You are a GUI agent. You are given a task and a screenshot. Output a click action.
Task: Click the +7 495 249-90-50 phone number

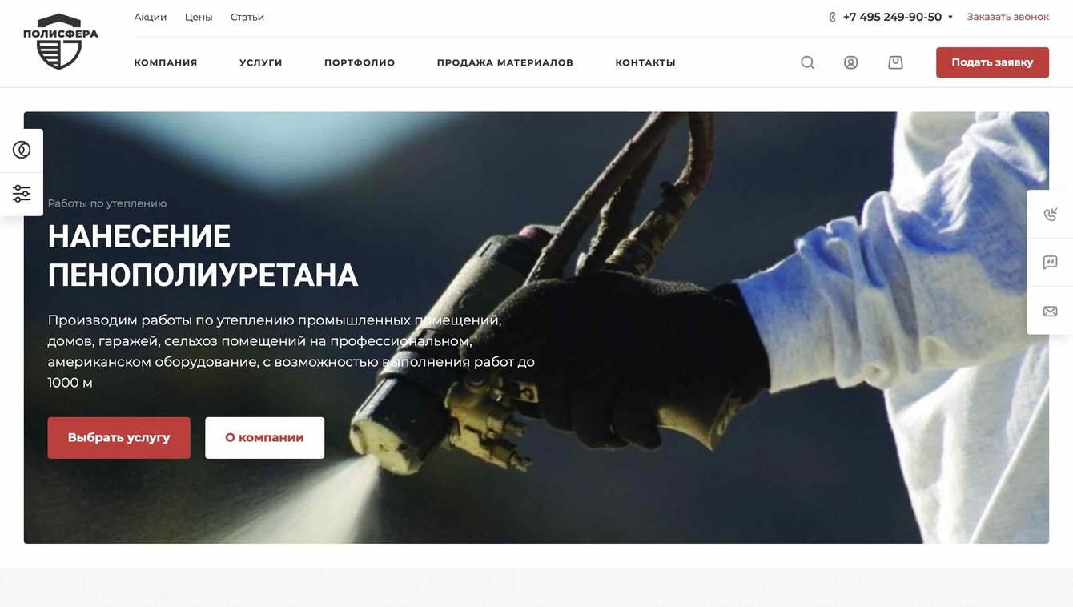click(892, 17)
